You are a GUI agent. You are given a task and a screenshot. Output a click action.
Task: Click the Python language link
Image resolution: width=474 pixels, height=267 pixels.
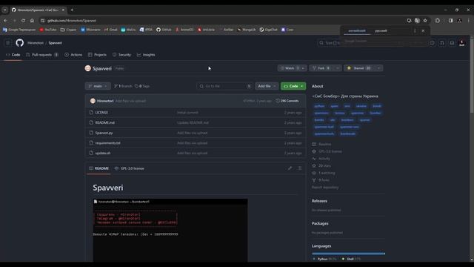coord(324,259)
